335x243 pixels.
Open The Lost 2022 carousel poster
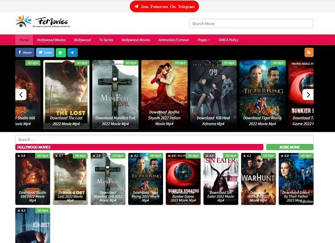pos(66,95)
